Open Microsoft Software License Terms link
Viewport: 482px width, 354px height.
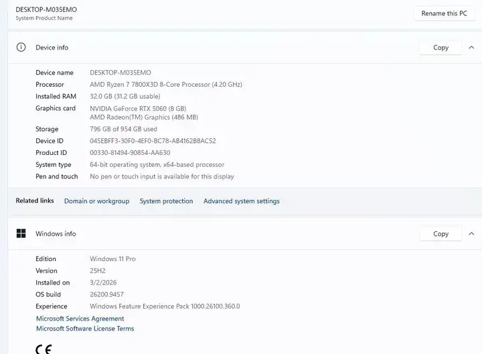(85, 328)
